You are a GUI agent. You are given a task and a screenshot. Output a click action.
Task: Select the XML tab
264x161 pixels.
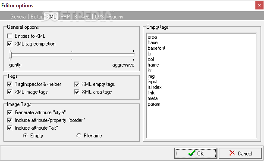click(51, 17)
